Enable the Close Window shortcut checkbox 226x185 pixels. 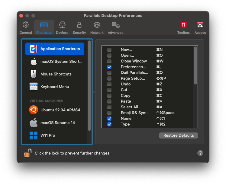(109, 61)
